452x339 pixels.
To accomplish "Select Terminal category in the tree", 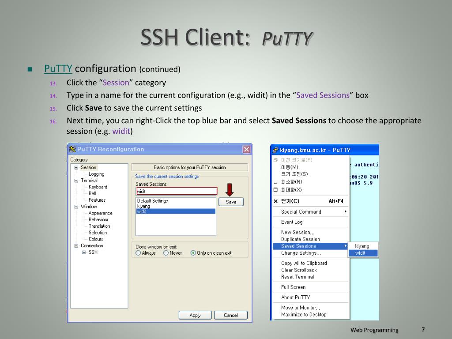I will click(x=89, y=181).
